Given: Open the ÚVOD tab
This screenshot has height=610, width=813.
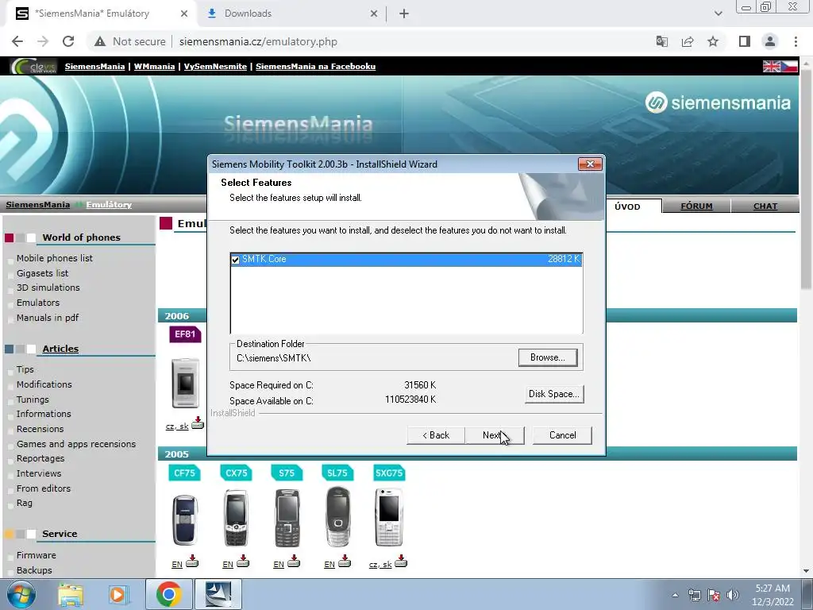Looking at the screenshot, I should tap(627, 207).
